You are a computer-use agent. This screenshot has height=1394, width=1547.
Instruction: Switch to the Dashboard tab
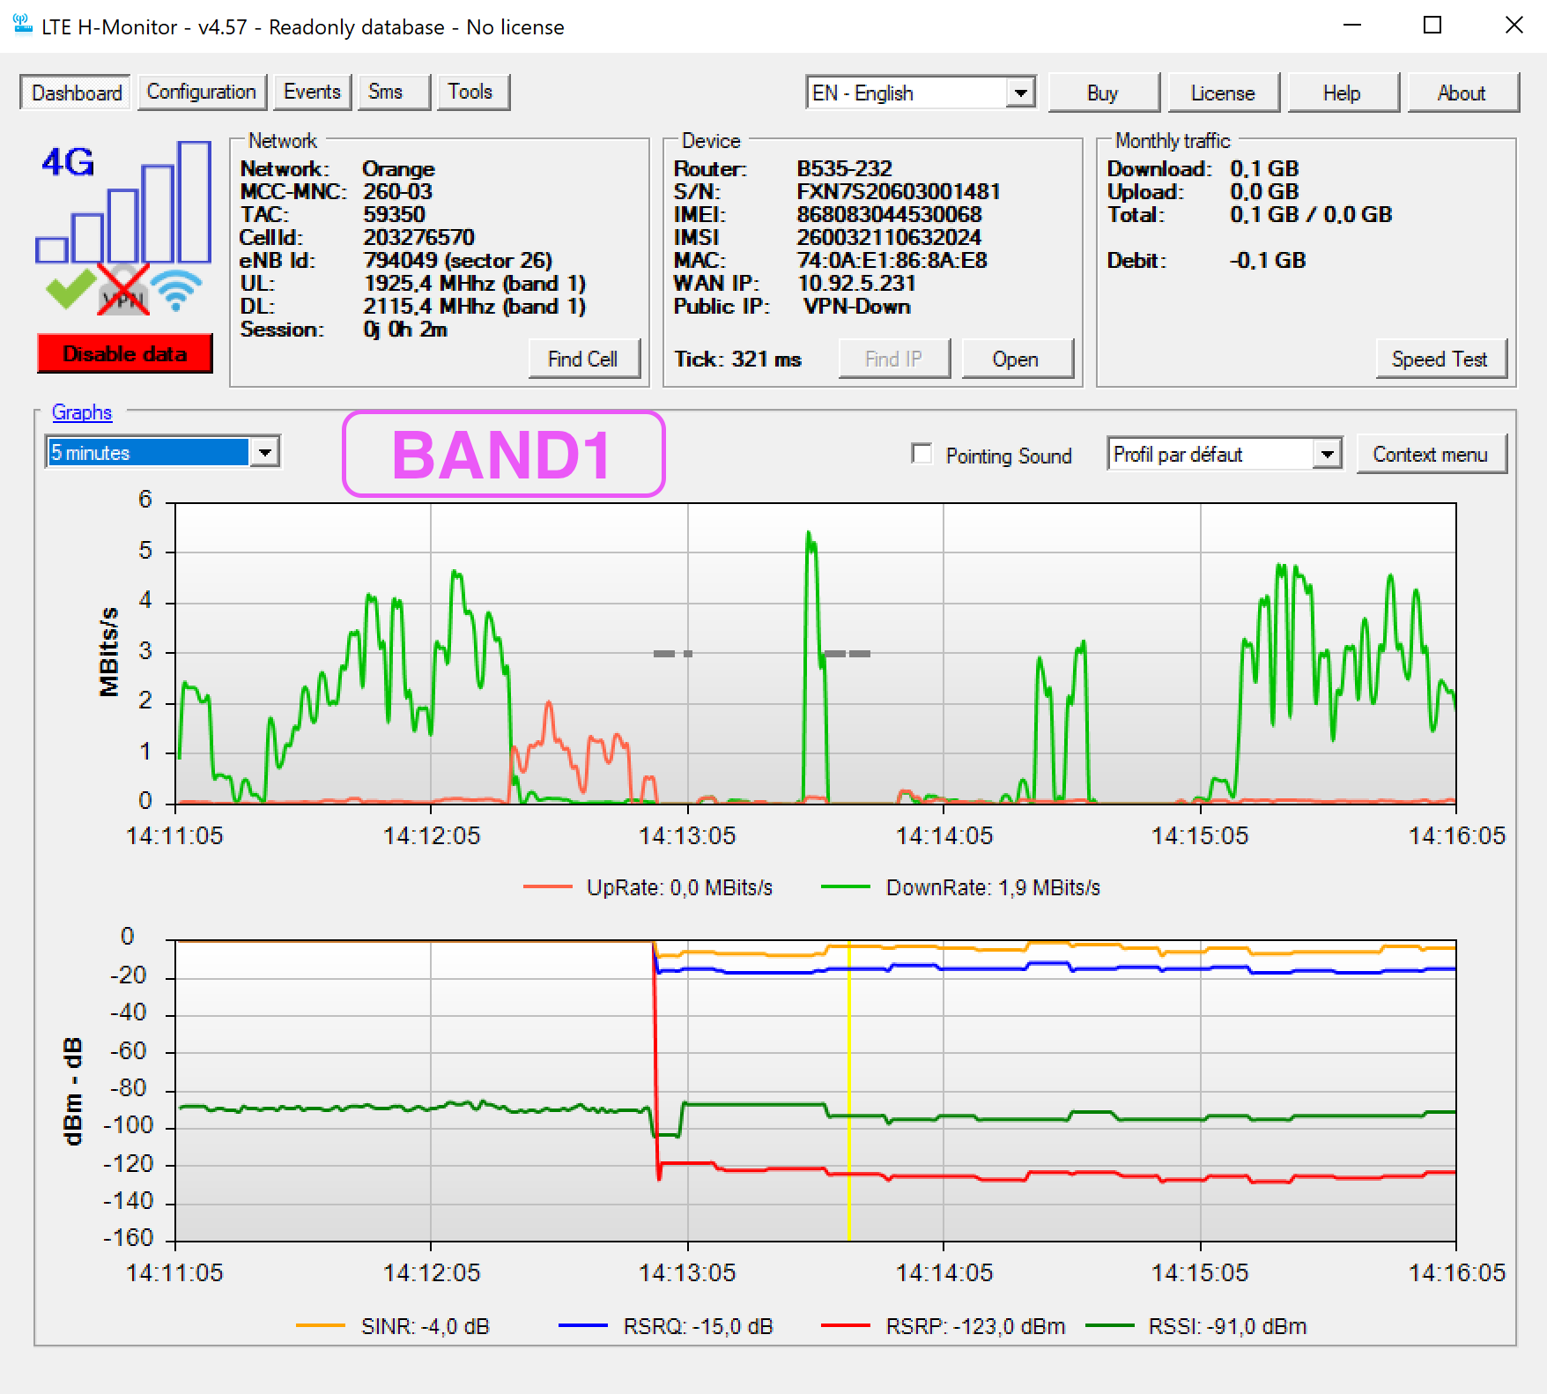click(x=77, y=93)
